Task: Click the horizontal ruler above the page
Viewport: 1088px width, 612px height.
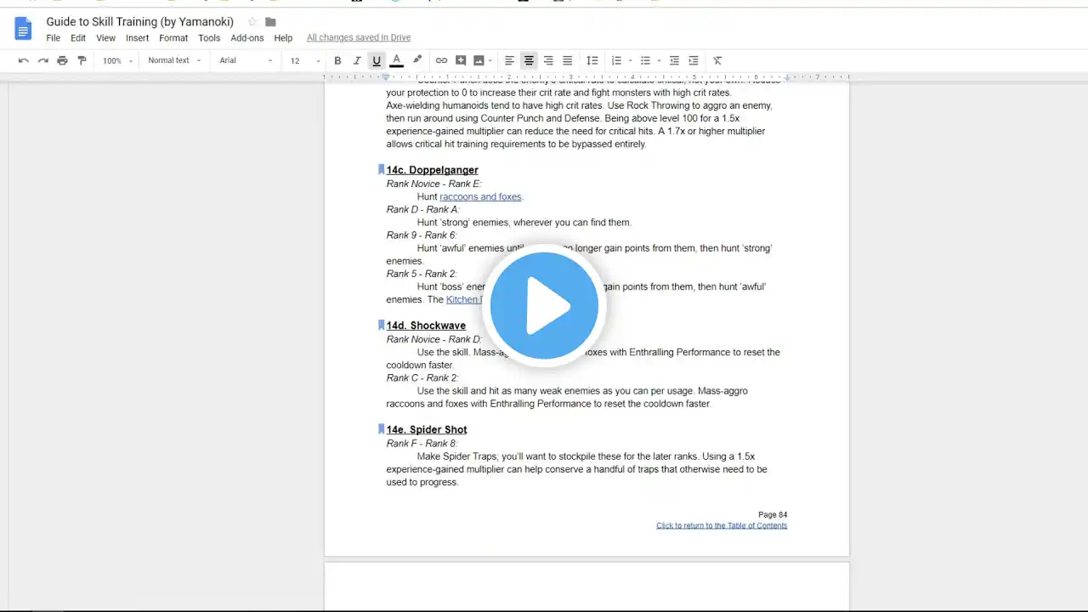Action: click(x=586, y=77)
